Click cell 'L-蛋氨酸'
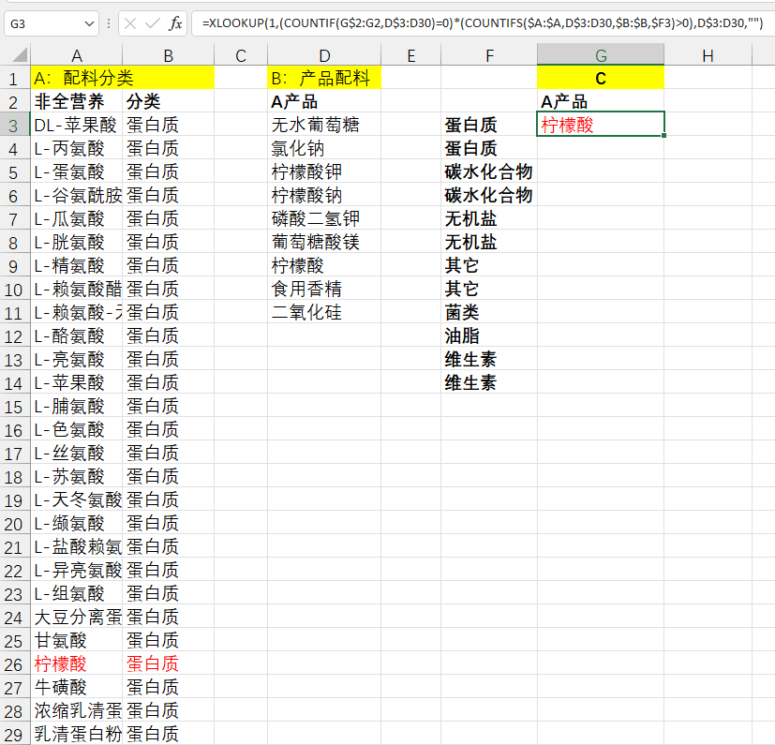775x745 pixels. click(x=76, y=171)
